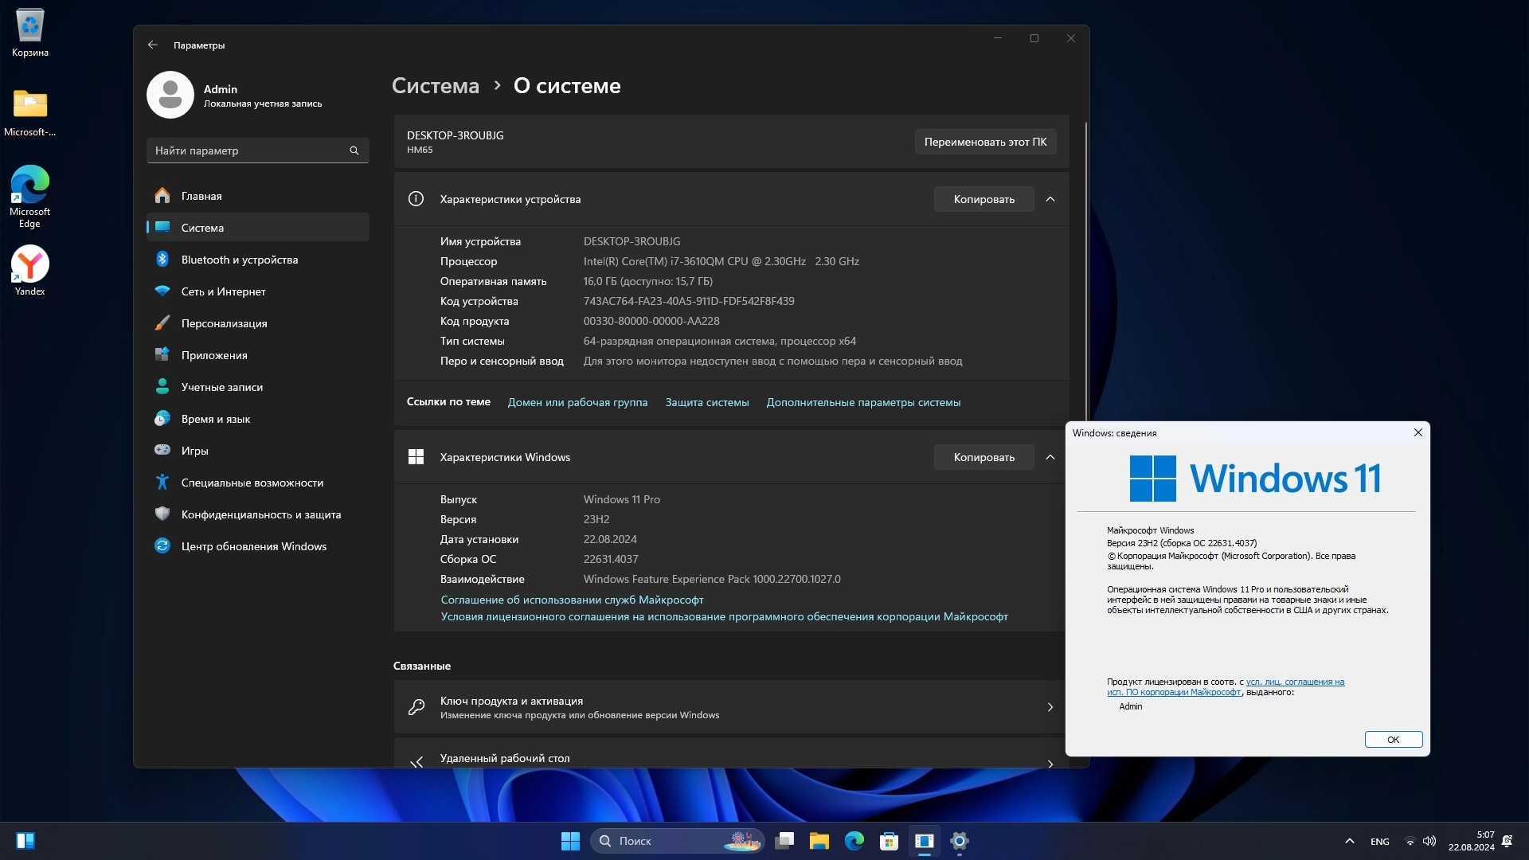Collapse Характеристики устройства section chevron
The image size is (1529, 860).
point(1050,199)
